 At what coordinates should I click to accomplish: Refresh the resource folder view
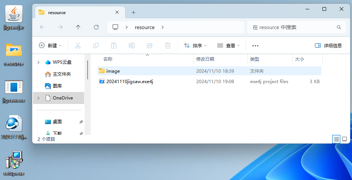(x=96, y=27)
